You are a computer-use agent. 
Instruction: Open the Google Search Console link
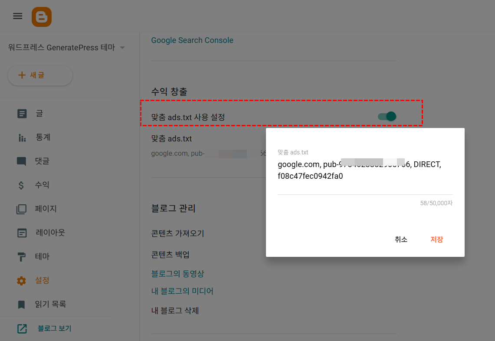point(192,40)
